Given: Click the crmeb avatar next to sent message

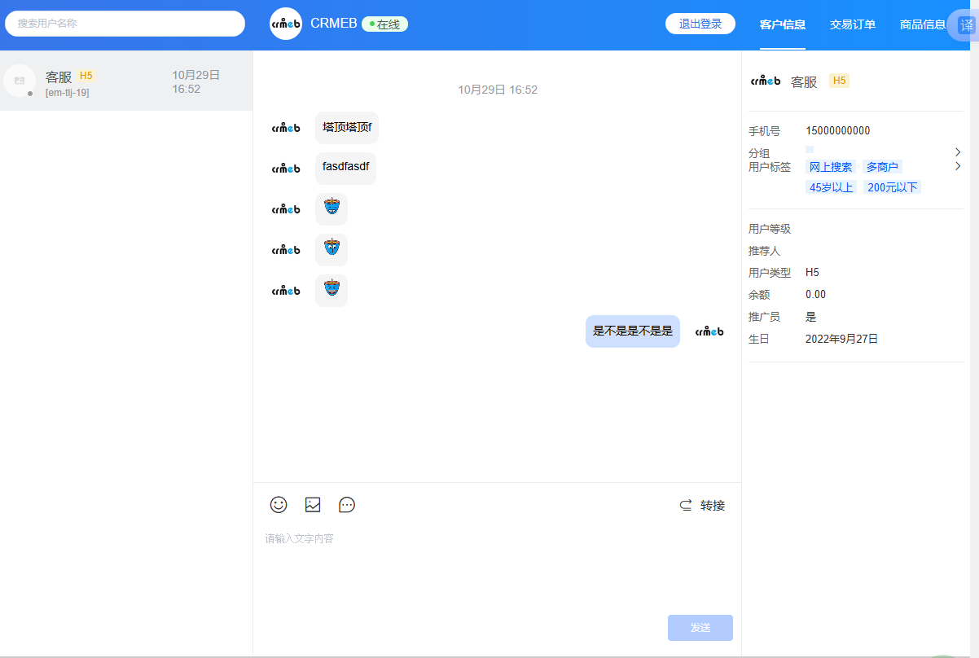Looking at the screenshot, I should click(708, 331).
